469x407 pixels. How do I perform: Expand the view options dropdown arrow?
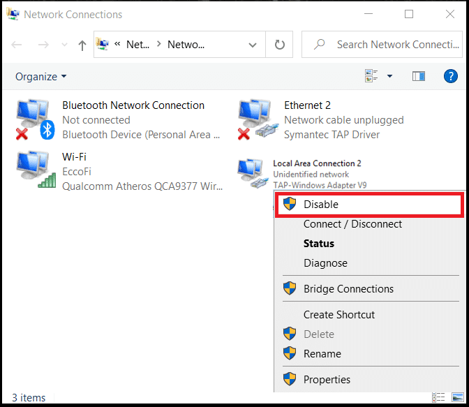pos(389,76)
